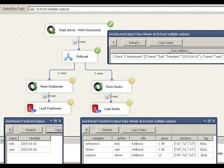Screen dimensions: 224x168
Task: Click the 'steve' author cell
Action: pos(121,155)
